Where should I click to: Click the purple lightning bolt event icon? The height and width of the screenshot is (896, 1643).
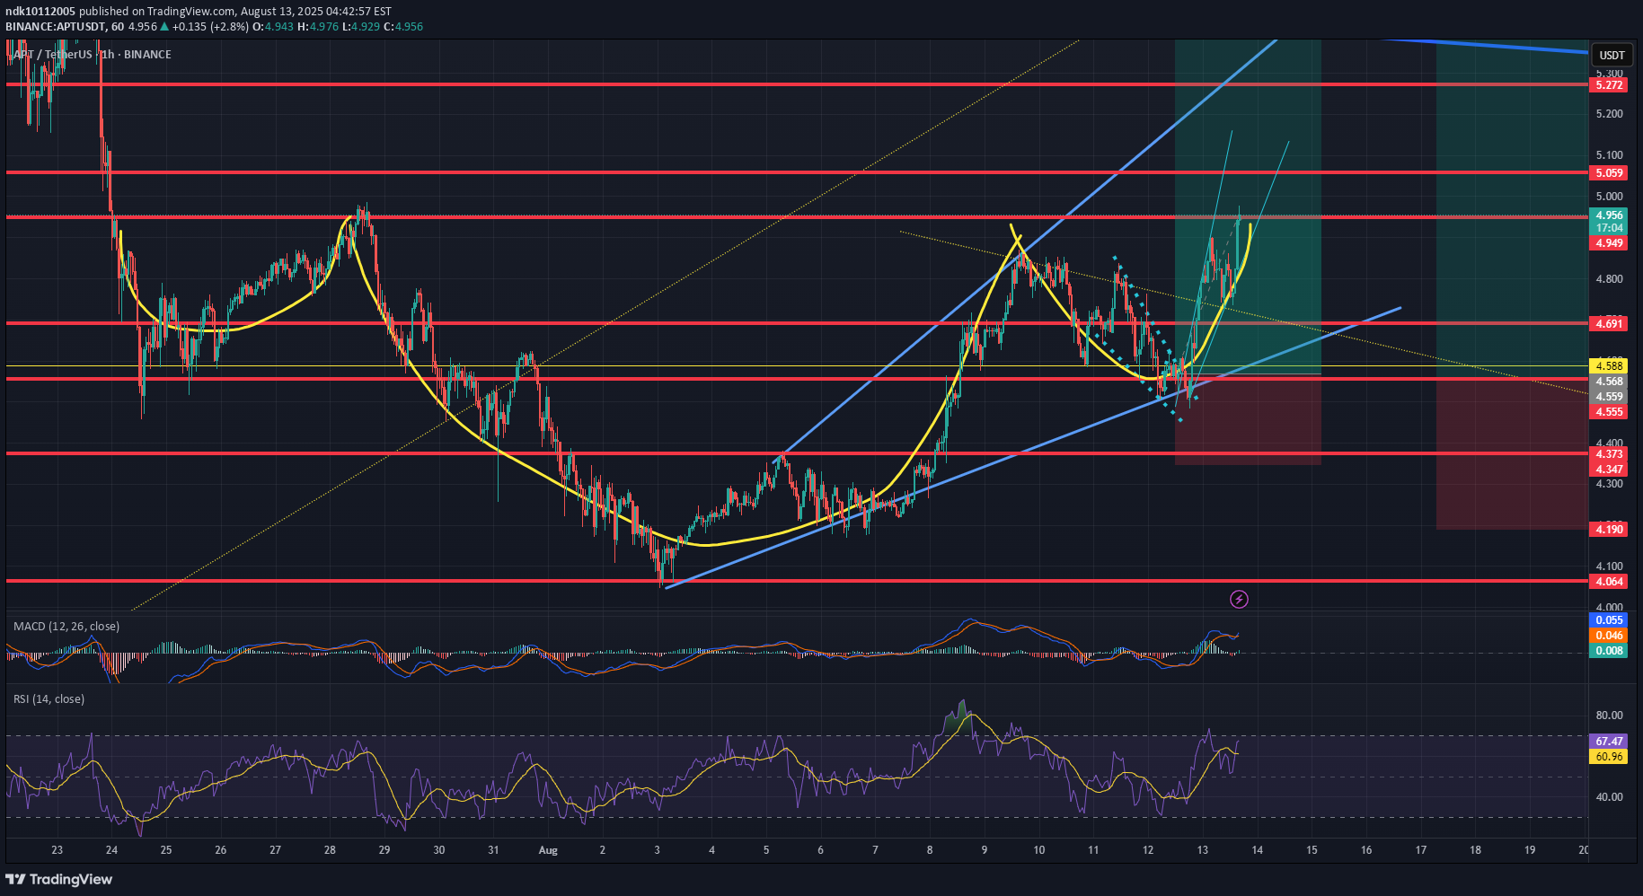coord(1239,599)
